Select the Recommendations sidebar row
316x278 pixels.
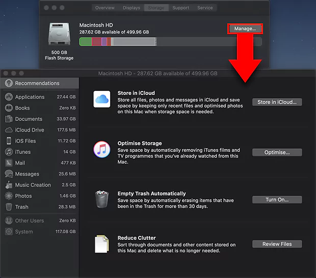pyautogui.click(x=40, y=83)
